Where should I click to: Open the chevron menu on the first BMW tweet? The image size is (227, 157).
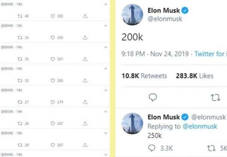tap(106, 4)
